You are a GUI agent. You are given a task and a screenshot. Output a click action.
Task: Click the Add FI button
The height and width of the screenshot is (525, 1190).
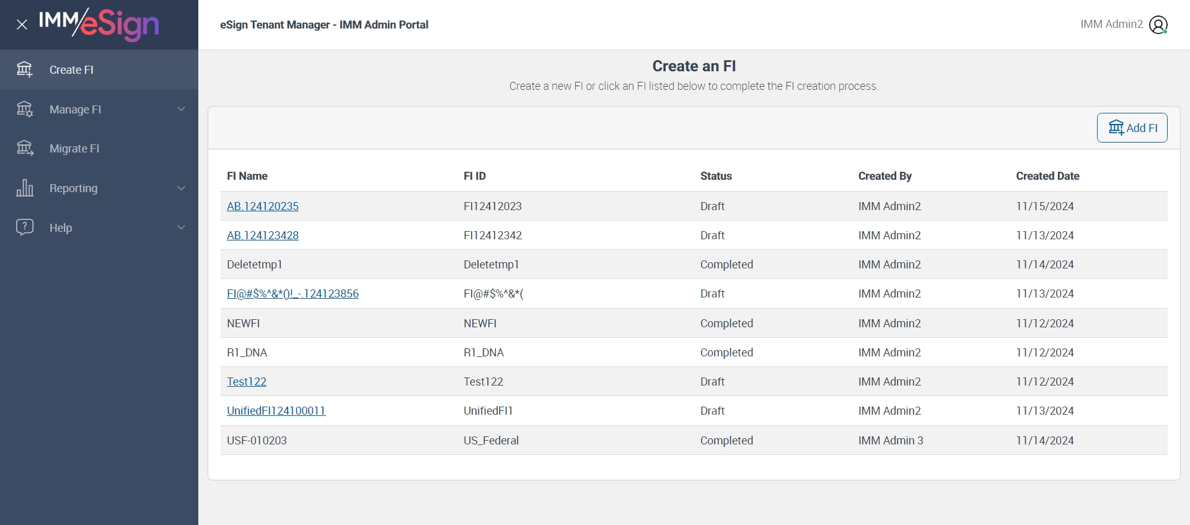(1132, 128)
